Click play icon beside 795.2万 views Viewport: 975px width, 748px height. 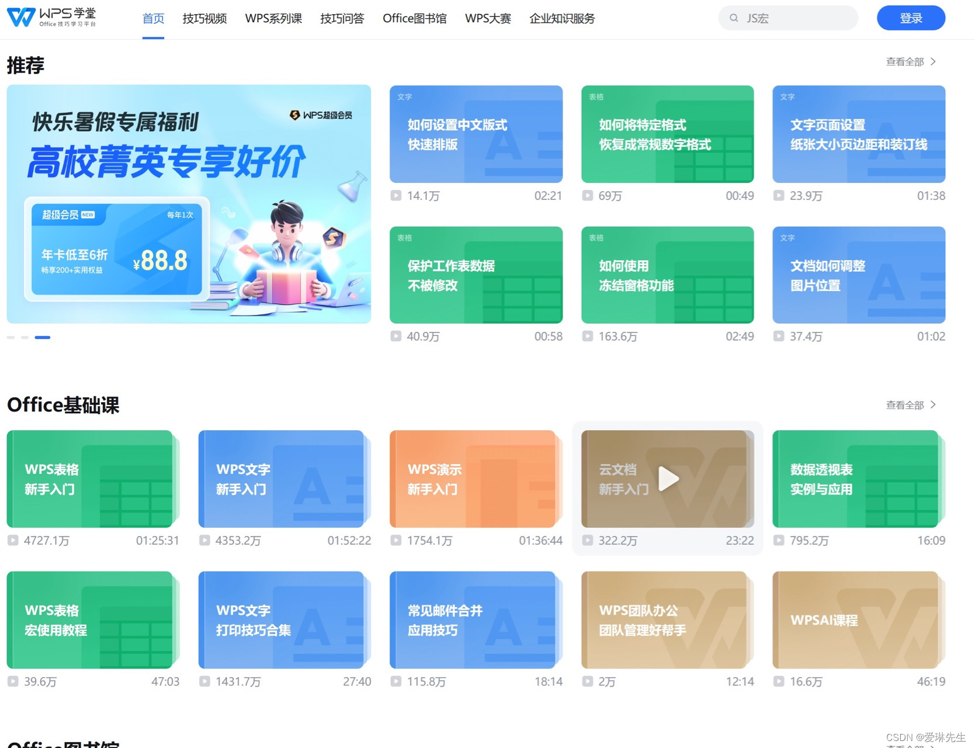coord(779,541)
